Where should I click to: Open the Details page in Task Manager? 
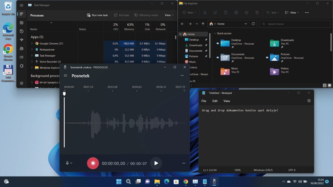click(x=22, y=57)
